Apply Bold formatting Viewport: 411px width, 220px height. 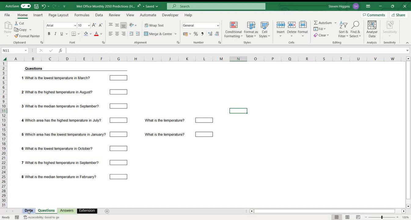tap(49, 34)
